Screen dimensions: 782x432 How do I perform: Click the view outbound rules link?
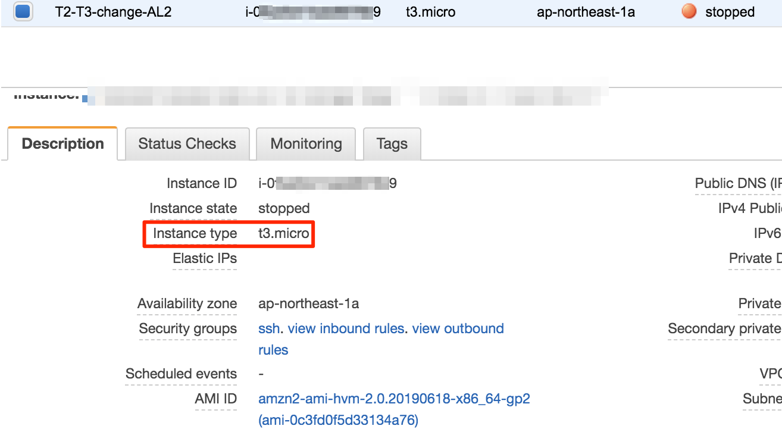pos(458,328)
